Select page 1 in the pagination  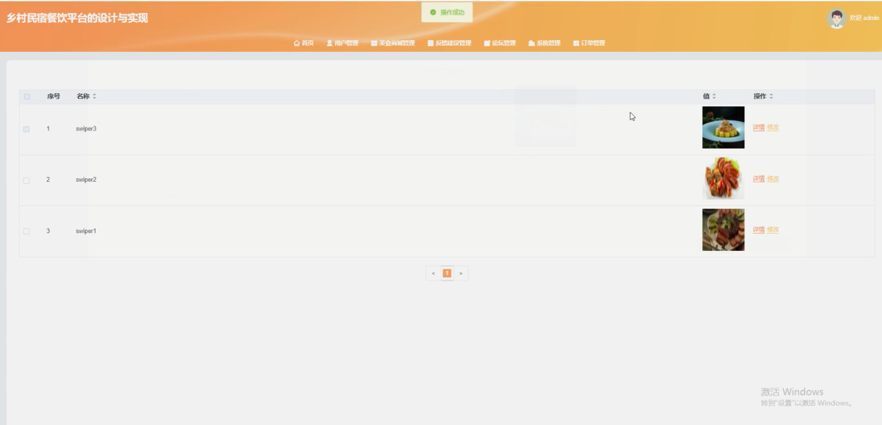(447, 274)
